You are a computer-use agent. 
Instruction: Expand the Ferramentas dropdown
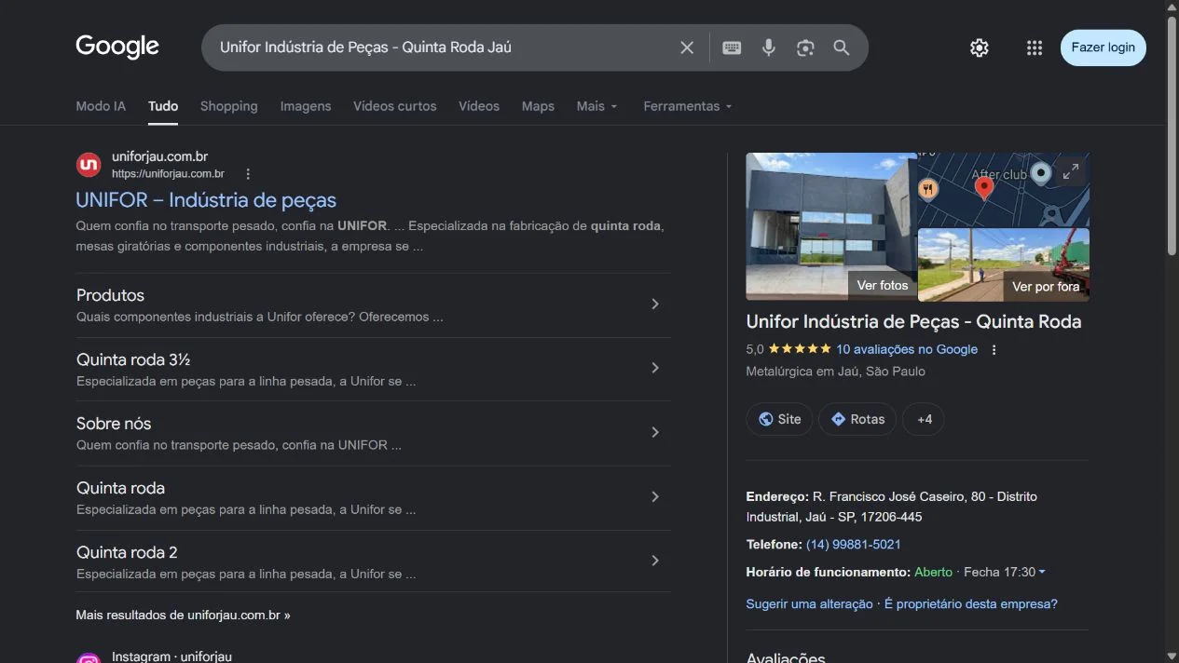(x=688, y=106)
